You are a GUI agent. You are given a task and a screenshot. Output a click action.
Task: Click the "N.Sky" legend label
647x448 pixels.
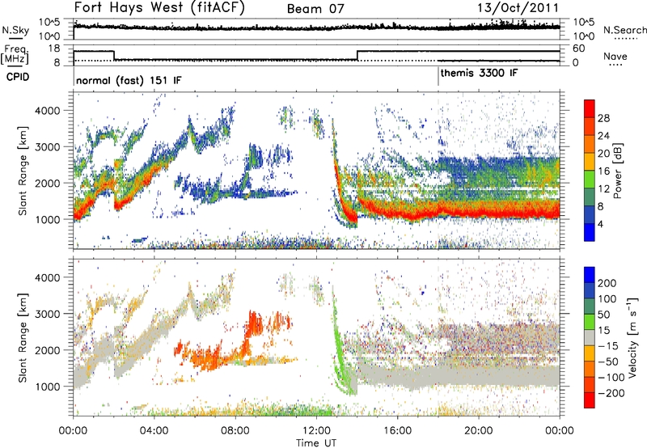[15, 31]
